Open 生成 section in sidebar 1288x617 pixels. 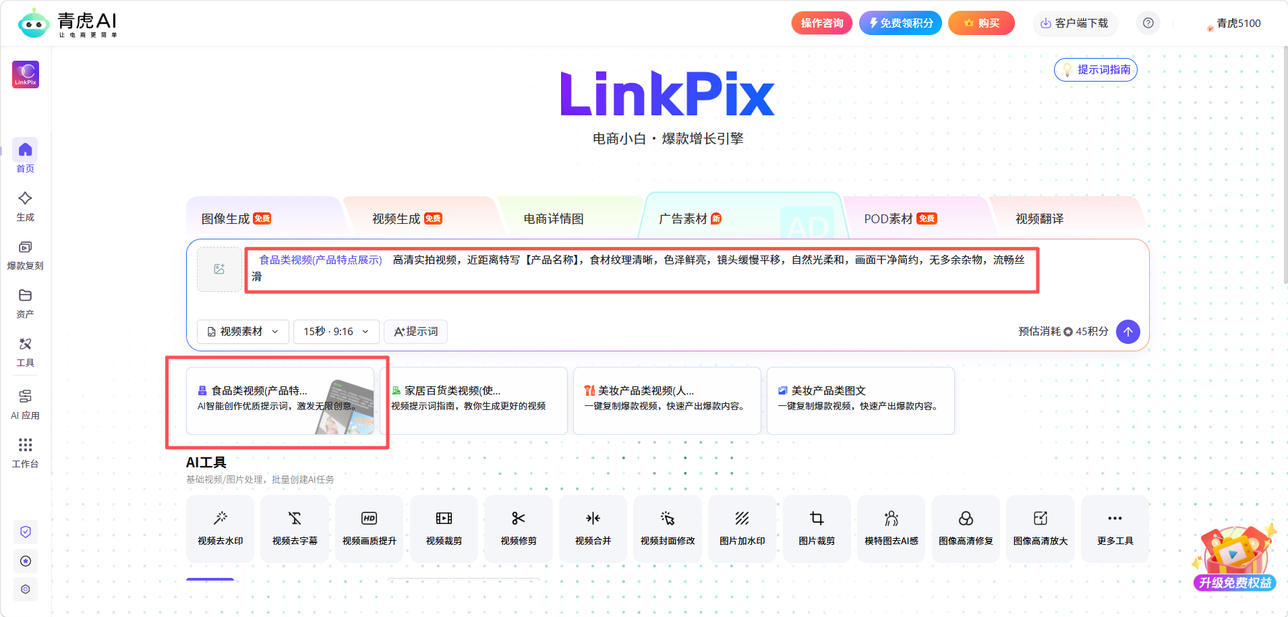pyautogui.click(x=25, y=206)
